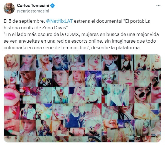The image size is (165, 145).
Task: Click the couple photo with white T-shirt
Action: pos(28,112)
